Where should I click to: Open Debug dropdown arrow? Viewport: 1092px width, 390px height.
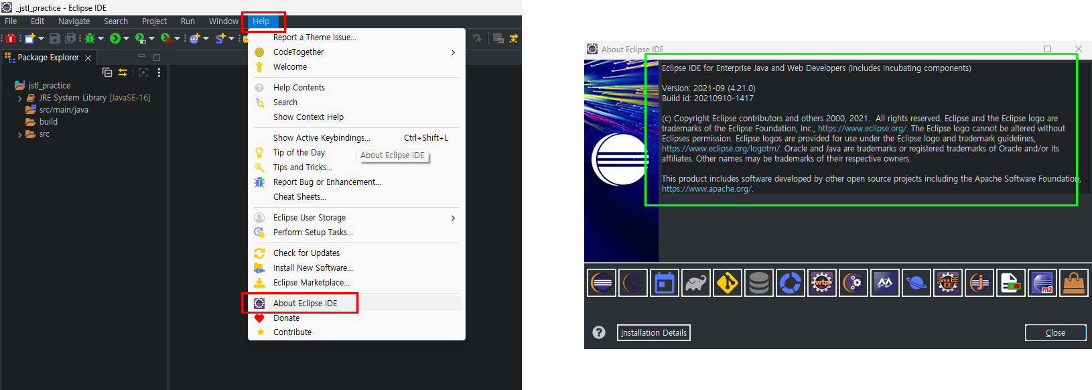100,38
